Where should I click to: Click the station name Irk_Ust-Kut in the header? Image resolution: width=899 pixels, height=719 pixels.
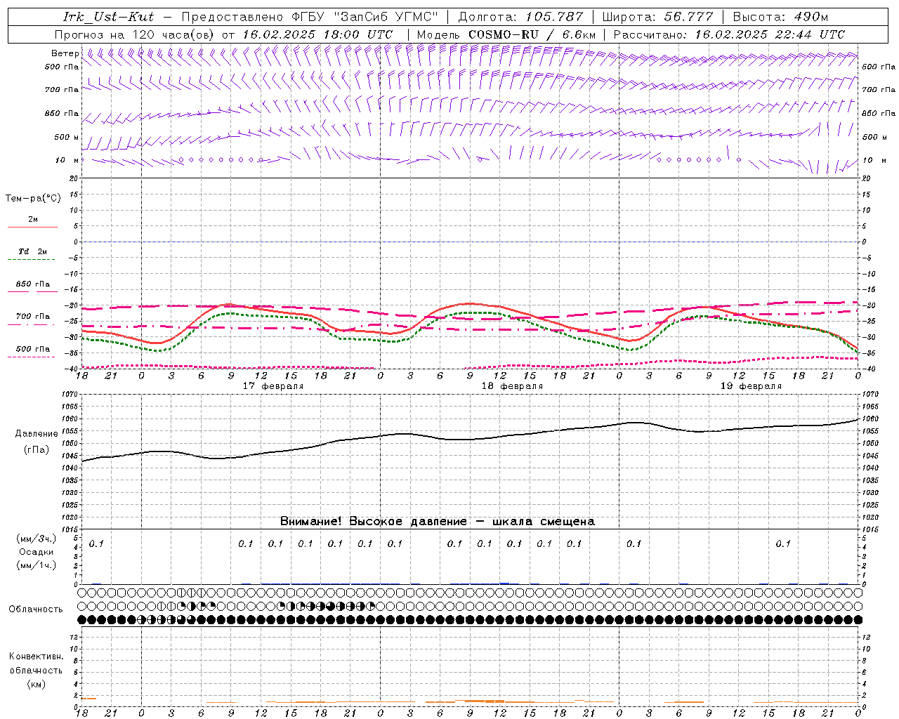[109, 17]
